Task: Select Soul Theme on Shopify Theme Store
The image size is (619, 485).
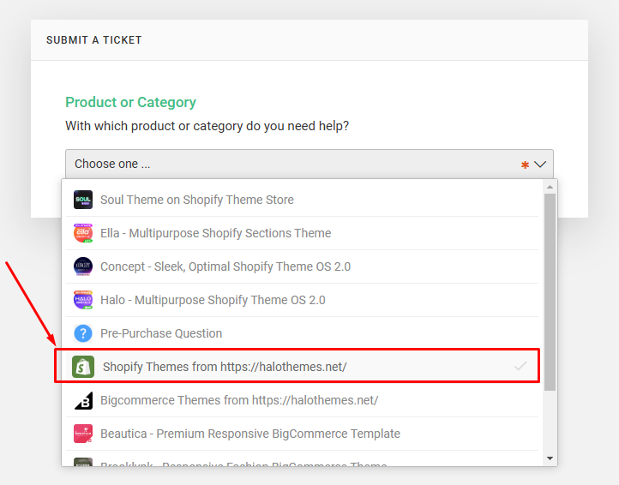Action: [302, 200]
